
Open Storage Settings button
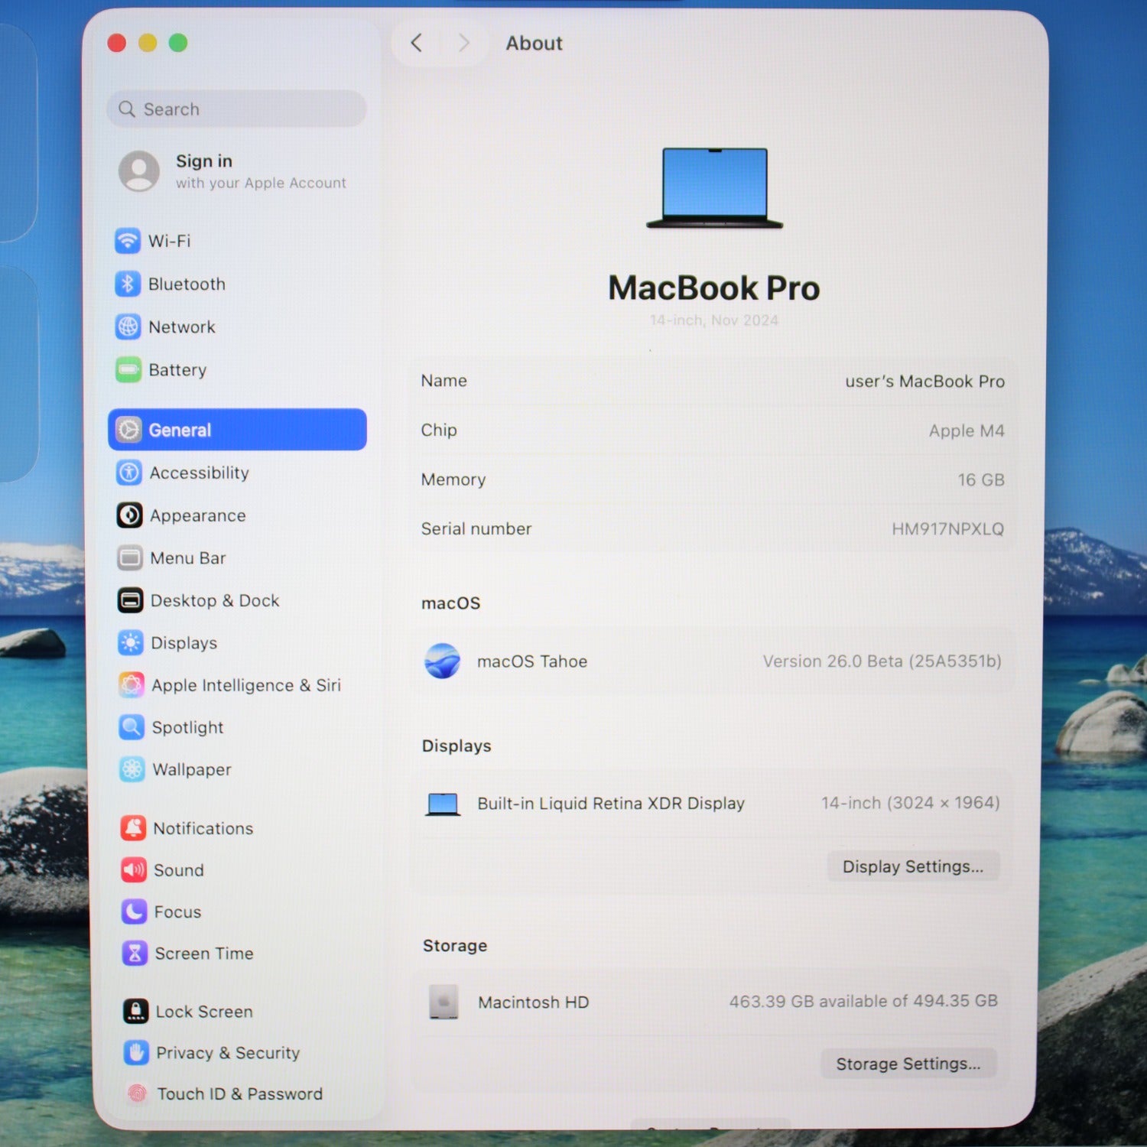[908, 1064]
